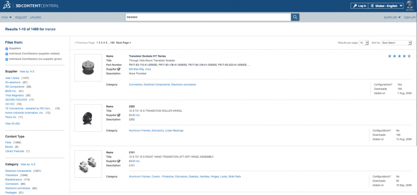Toggle Individual Contributors (no supplier given) checkbox
417x195 pixels.
pos(6,59)
